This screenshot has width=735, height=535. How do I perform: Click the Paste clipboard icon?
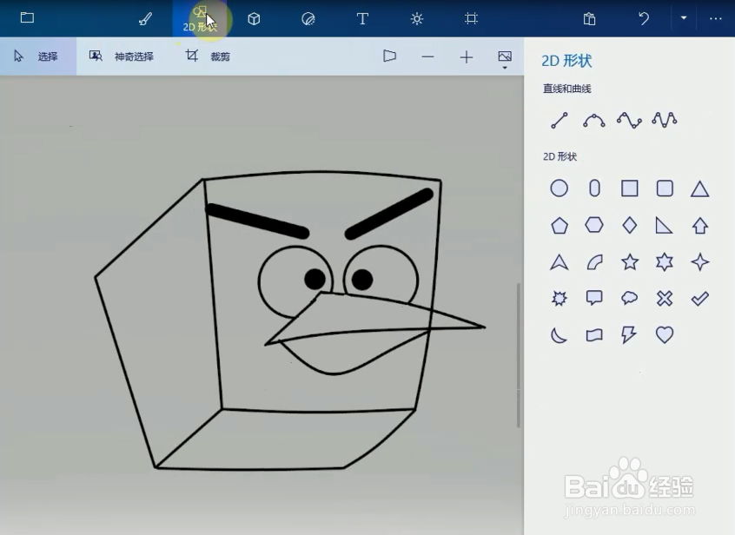click(589, 19)
